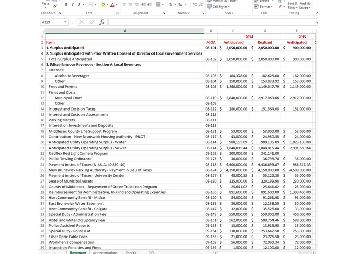Open the accounting format dropdown arrow
The width and height of the screenshot is (358, 254).
pos(175,5)
